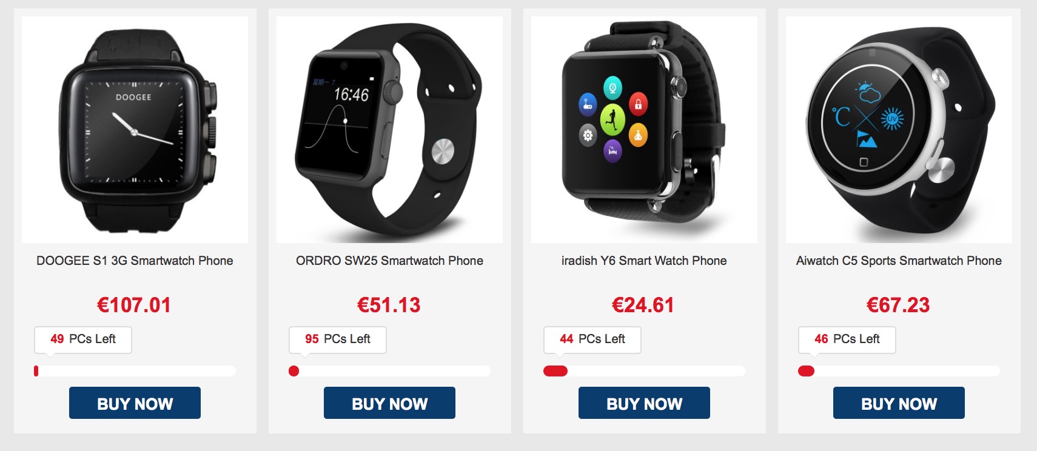
Task: Open the ORDRO SW25 smartwatch product image
Action: coord(389,130)
